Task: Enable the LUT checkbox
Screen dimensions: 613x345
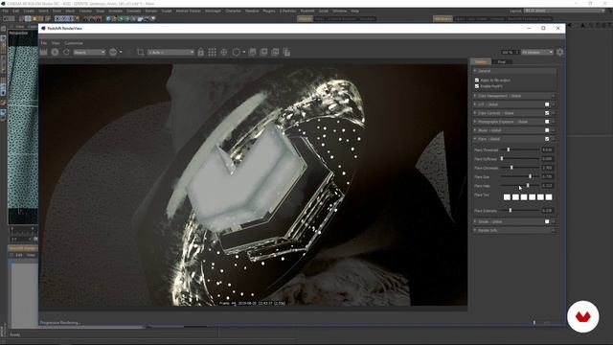Action: coord(547,104)
